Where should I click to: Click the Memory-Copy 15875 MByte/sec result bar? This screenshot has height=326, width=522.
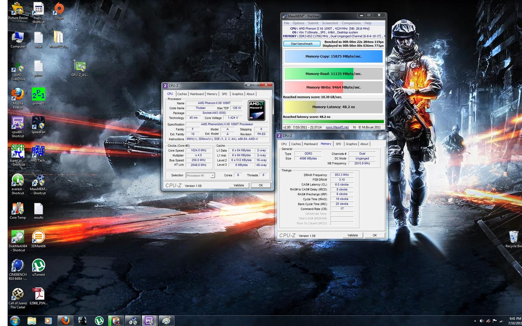(x=333, y=56)
